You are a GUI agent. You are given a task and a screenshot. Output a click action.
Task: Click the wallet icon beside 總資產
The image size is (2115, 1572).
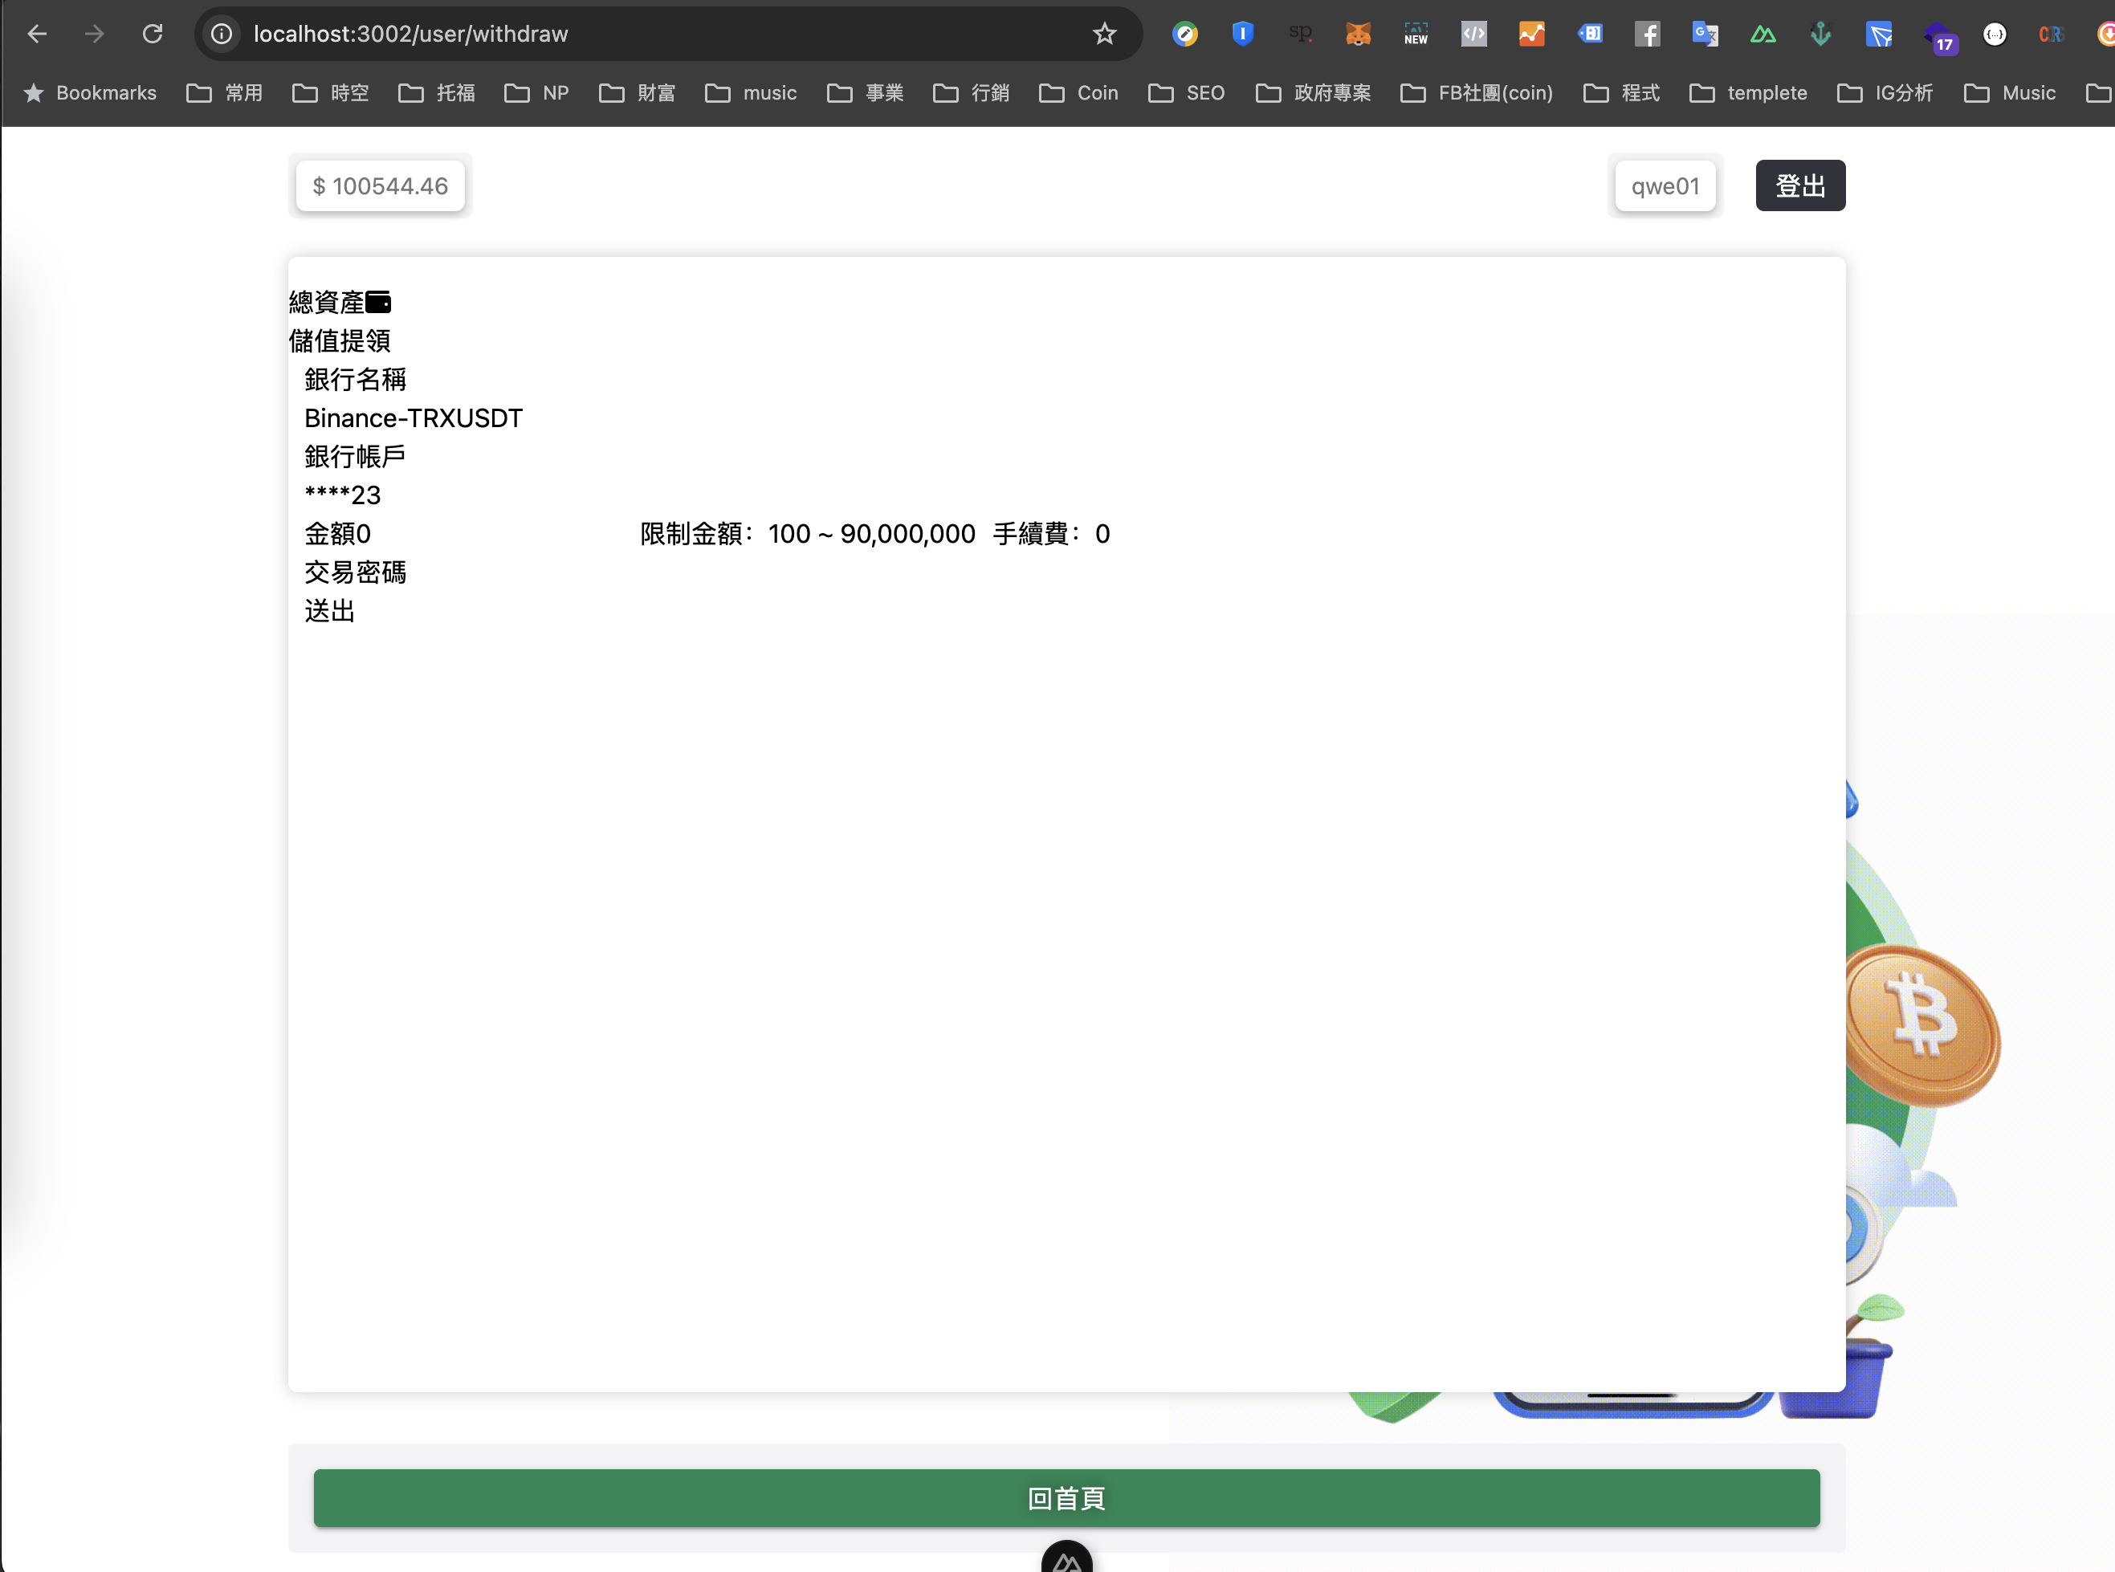379,303
